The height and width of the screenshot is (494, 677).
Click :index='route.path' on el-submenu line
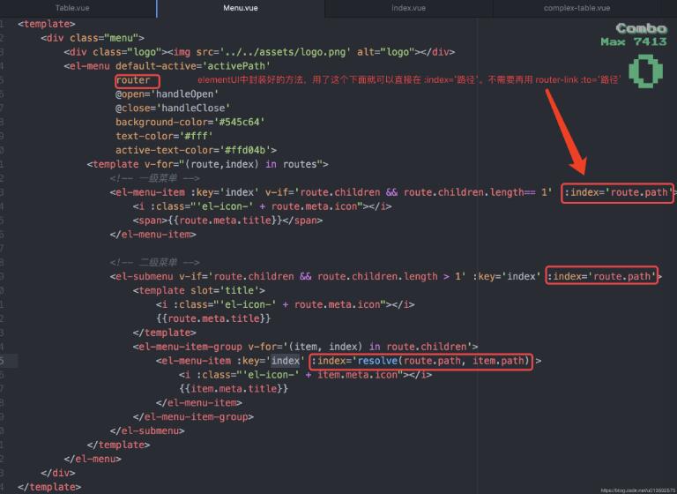coord(602,276)
